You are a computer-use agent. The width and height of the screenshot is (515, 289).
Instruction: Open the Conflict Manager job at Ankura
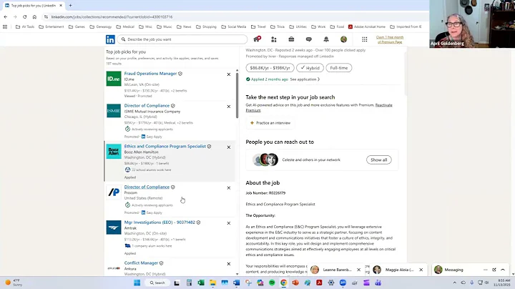click(141, 263)
